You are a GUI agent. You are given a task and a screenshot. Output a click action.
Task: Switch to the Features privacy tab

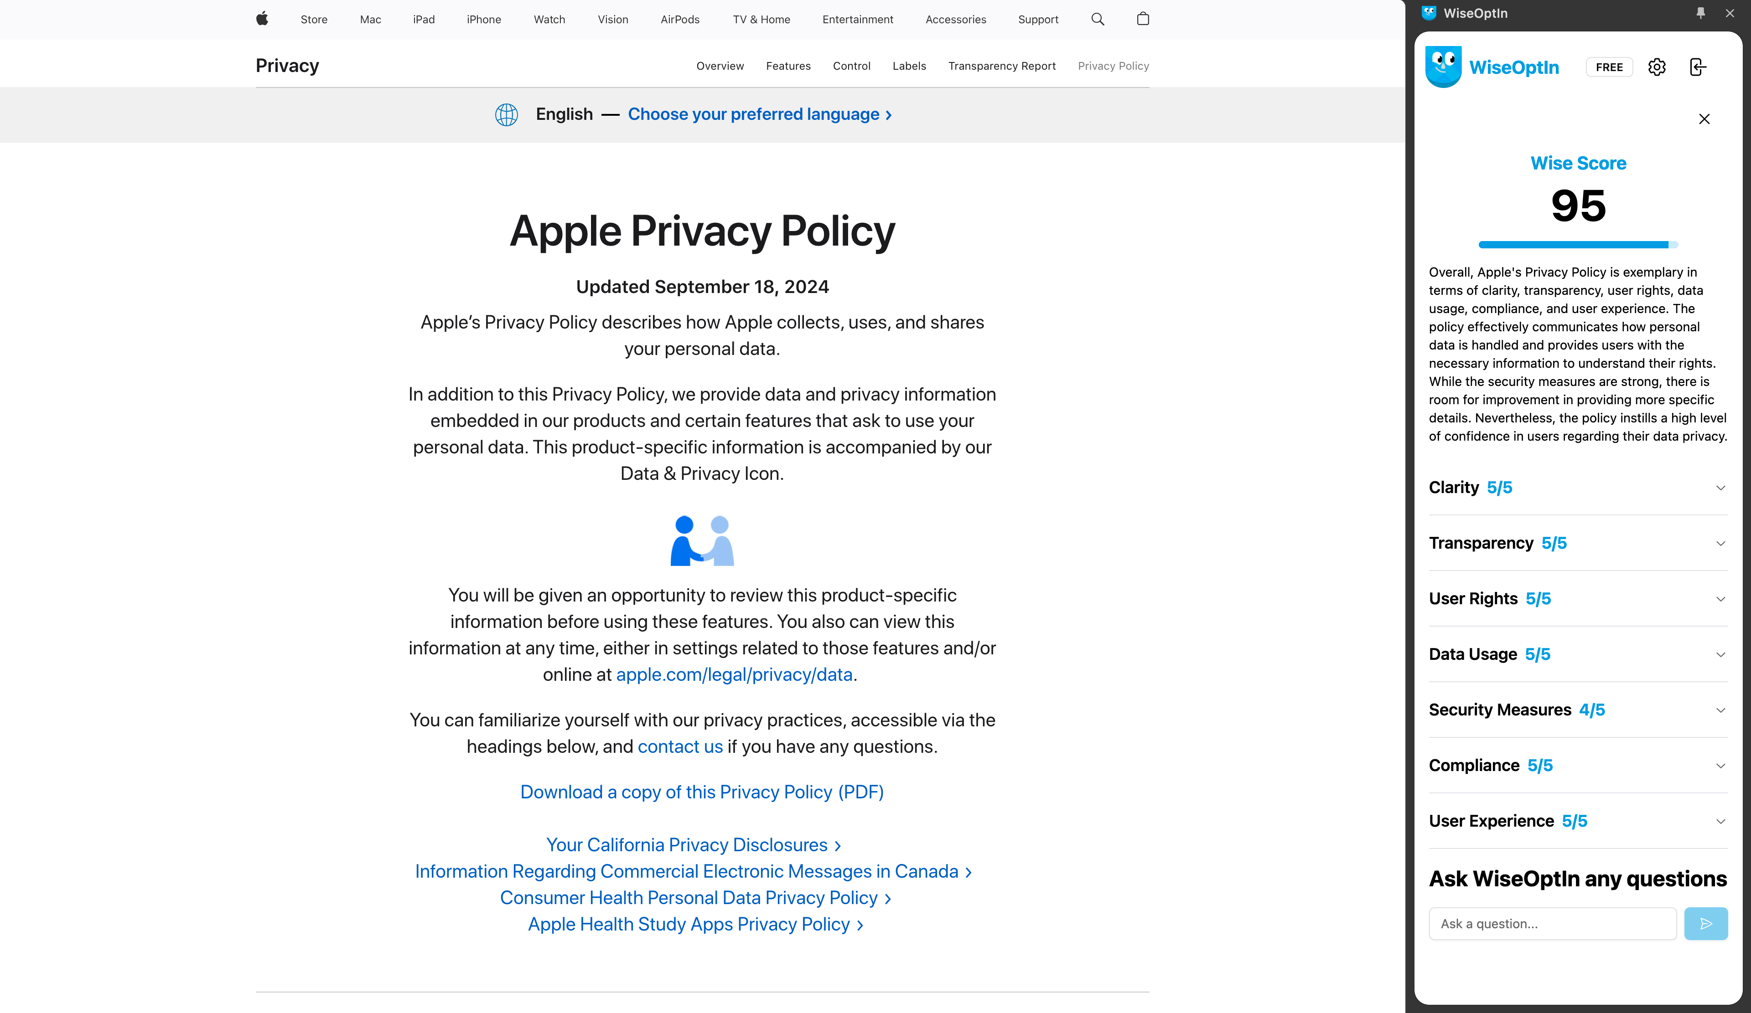pyautogui.click(x=788, y=66)
